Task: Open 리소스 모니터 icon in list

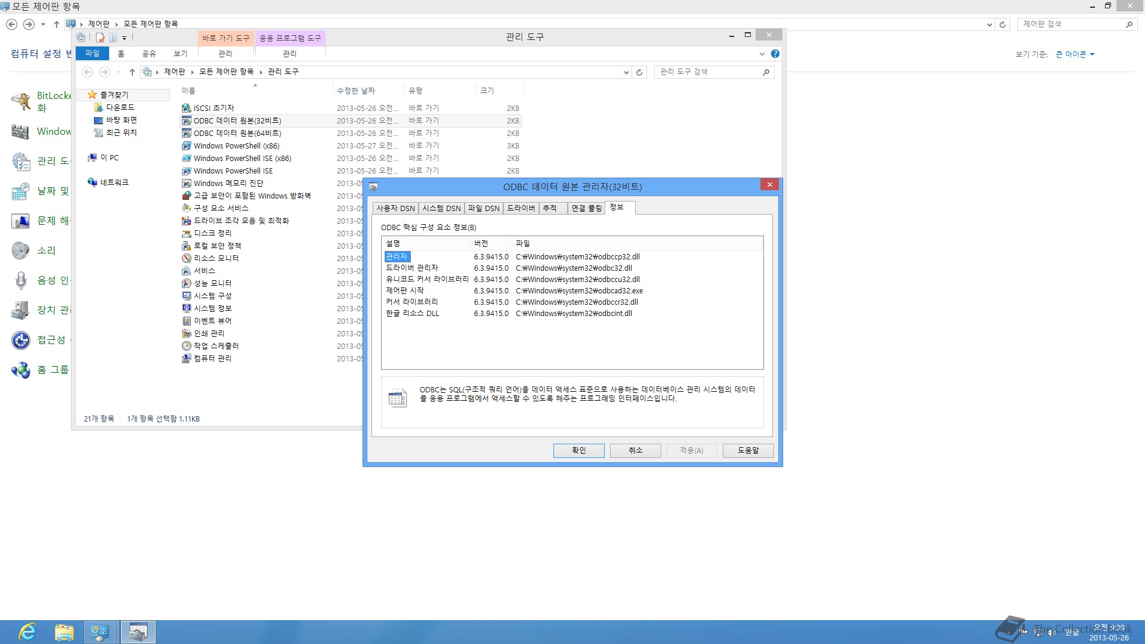Action: 186,258
